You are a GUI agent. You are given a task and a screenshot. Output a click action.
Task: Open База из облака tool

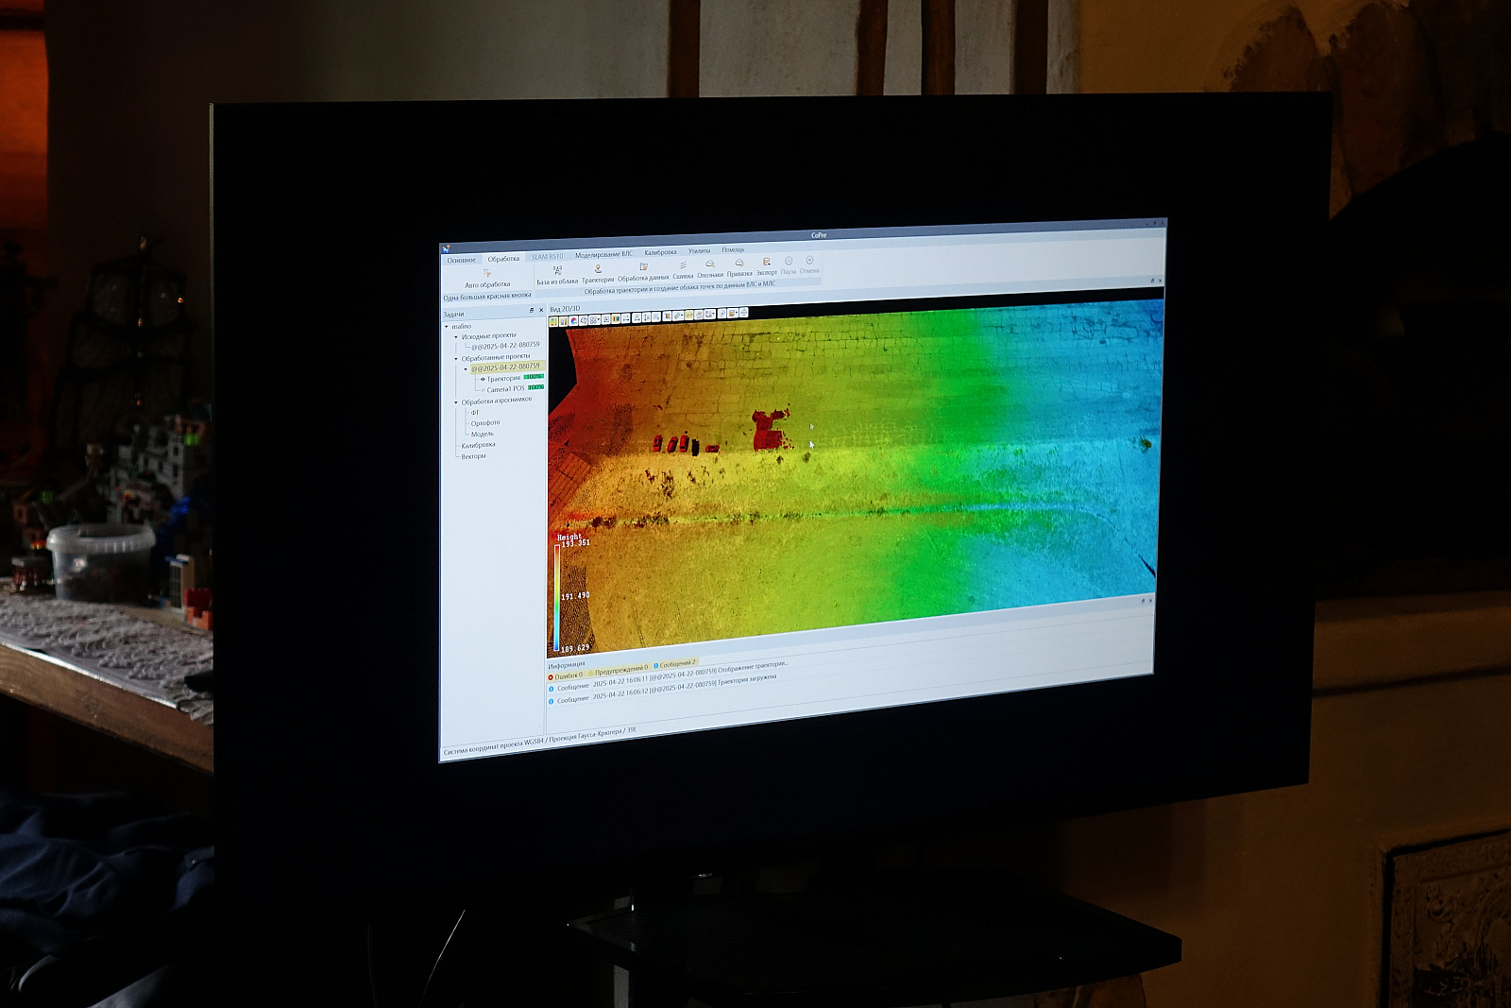tap(557, 272)
